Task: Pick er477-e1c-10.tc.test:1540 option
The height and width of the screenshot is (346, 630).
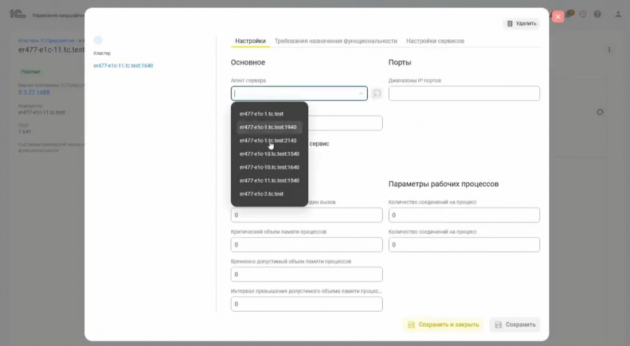Action: click(269, 154)
